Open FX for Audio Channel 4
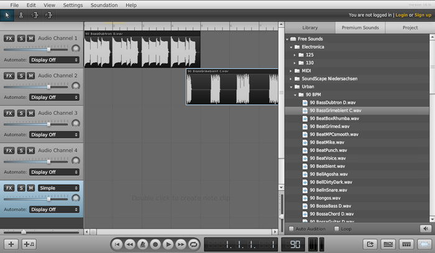Image resolution: width=435 pixels, height=253 pixels. tap(9, 150)
